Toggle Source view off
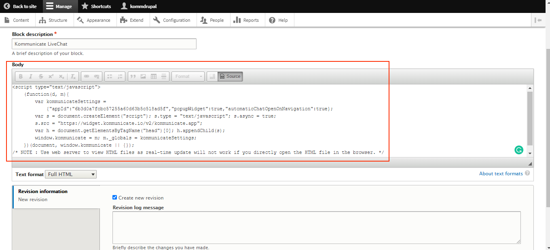This screenshot has height=250, width=550. [x=230, y=76]
